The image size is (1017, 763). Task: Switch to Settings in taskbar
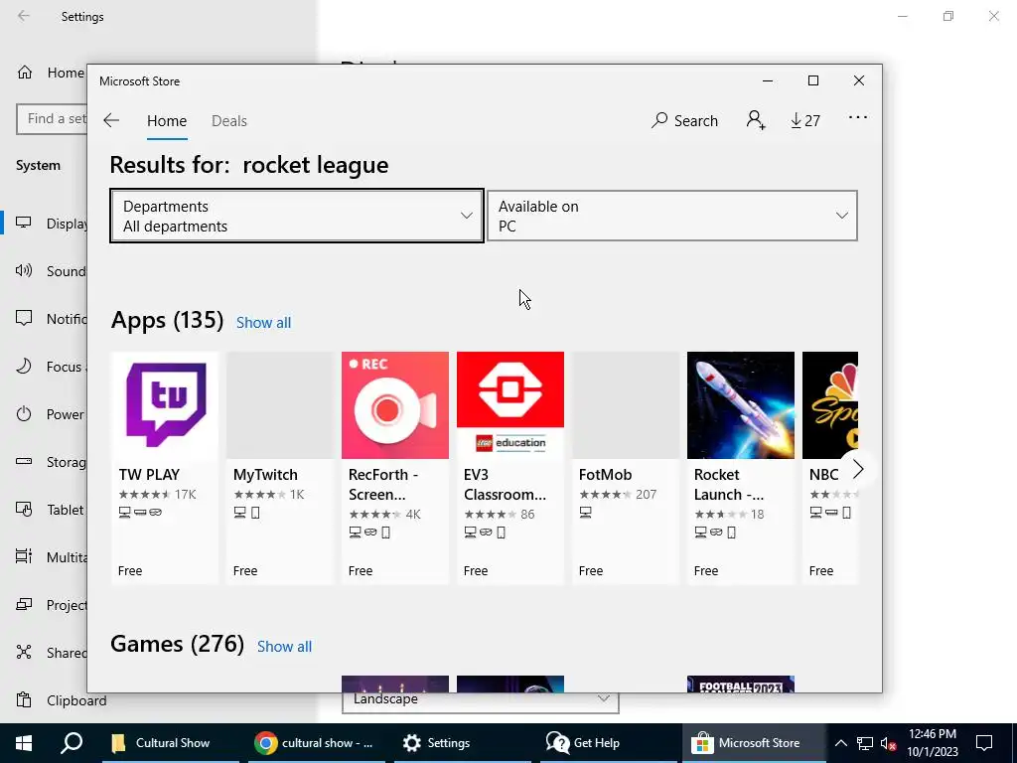pyautogui.click(x=463, y=743)
